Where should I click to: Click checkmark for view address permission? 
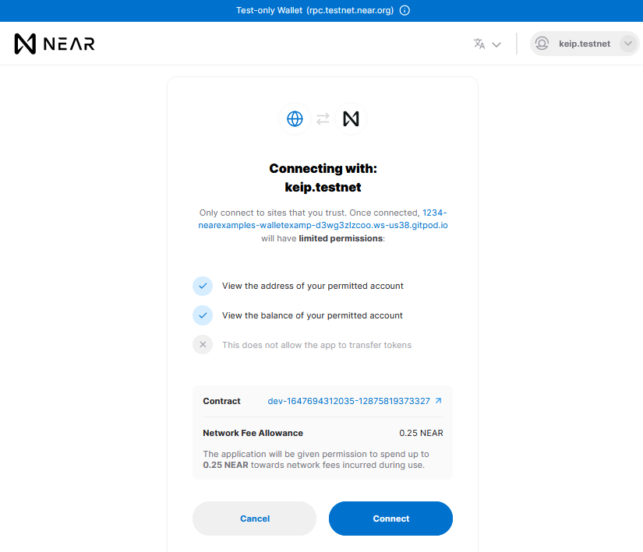(x=203, y=286)
